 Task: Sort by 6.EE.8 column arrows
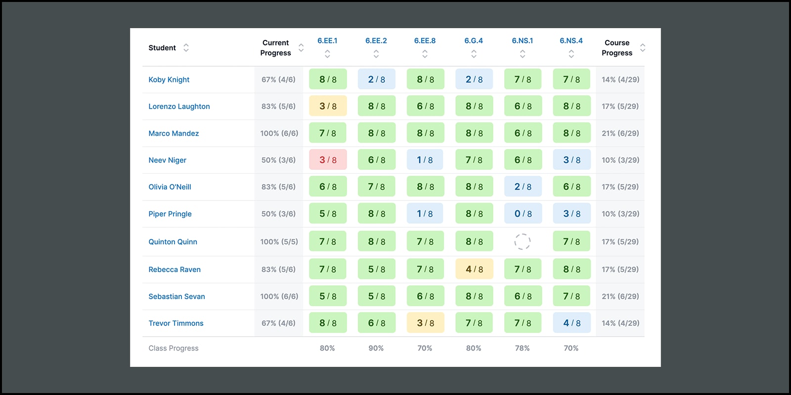tap(425, 54)
